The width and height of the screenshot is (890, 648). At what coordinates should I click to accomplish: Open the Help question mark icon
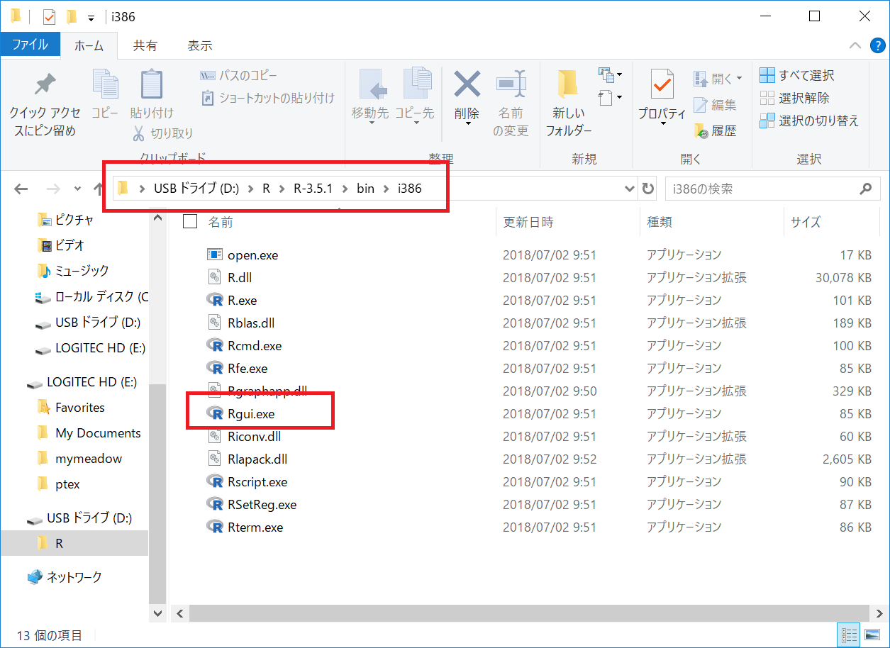[x=877, y=45]
